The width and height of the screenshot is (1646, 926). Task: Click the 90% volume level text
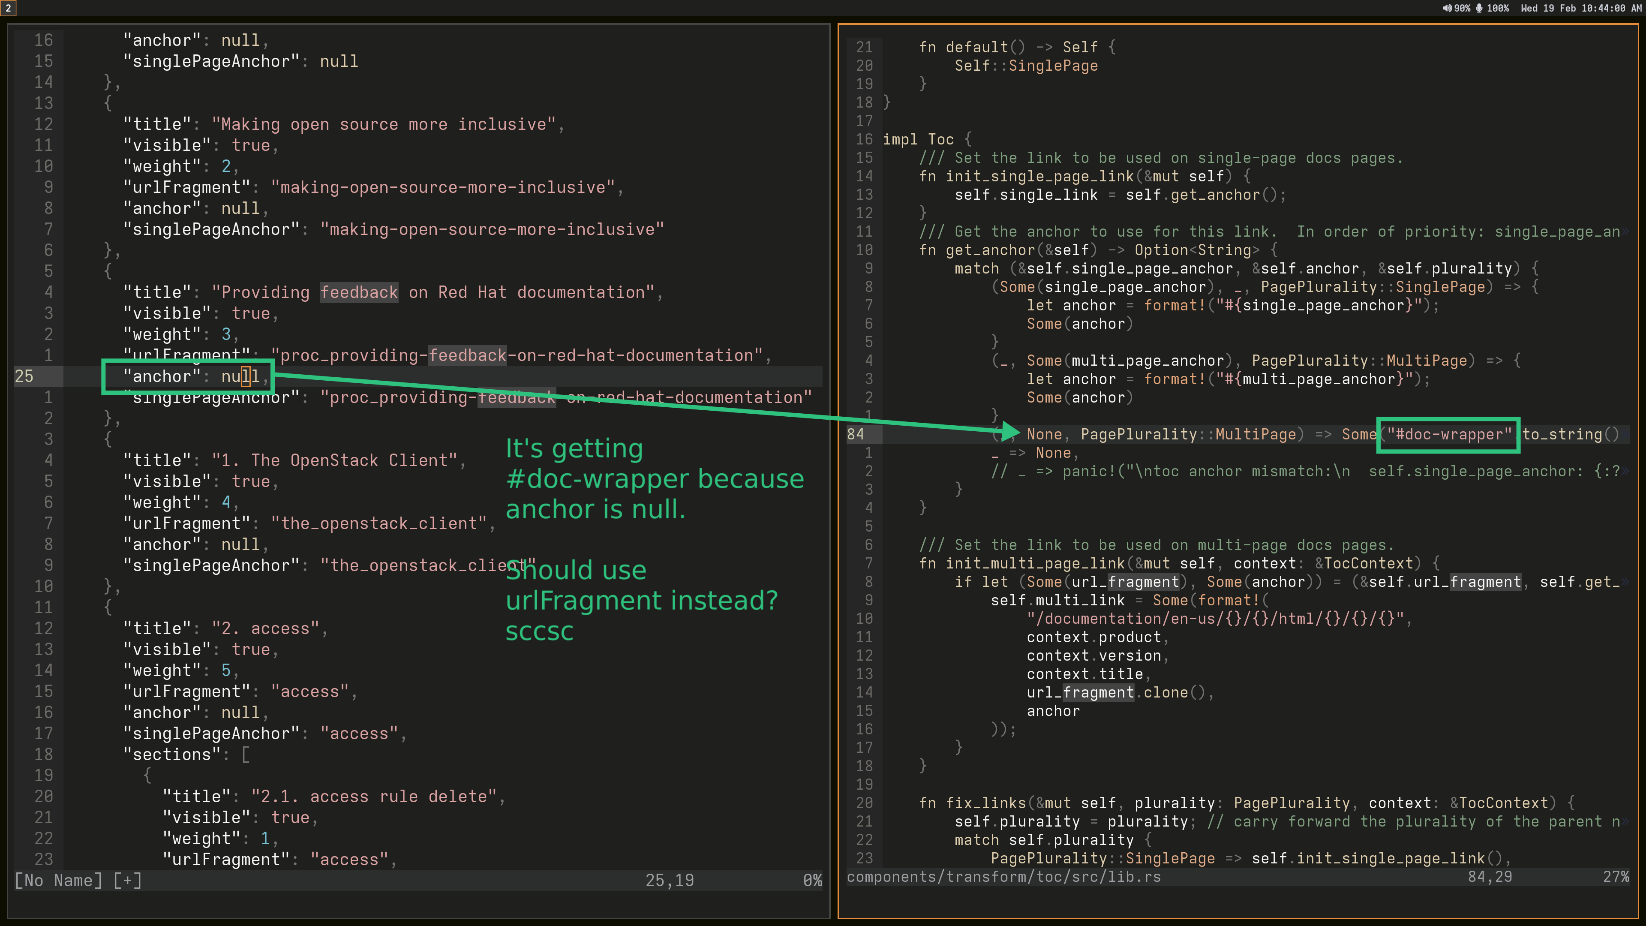[x=1462, y=8]
